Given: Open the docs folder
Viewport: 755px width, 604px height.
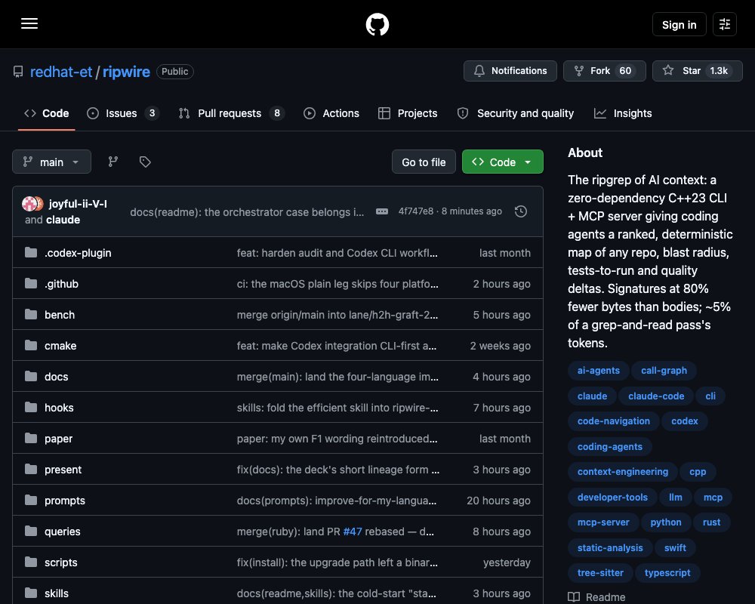Looking at the screenshot, I should coord(56,377).
